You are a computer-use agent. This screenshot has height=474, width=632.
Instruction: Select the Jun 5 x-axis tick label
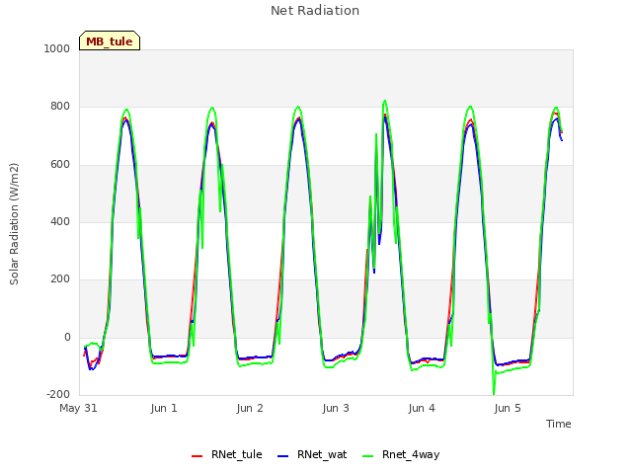(x=508, y=408)
